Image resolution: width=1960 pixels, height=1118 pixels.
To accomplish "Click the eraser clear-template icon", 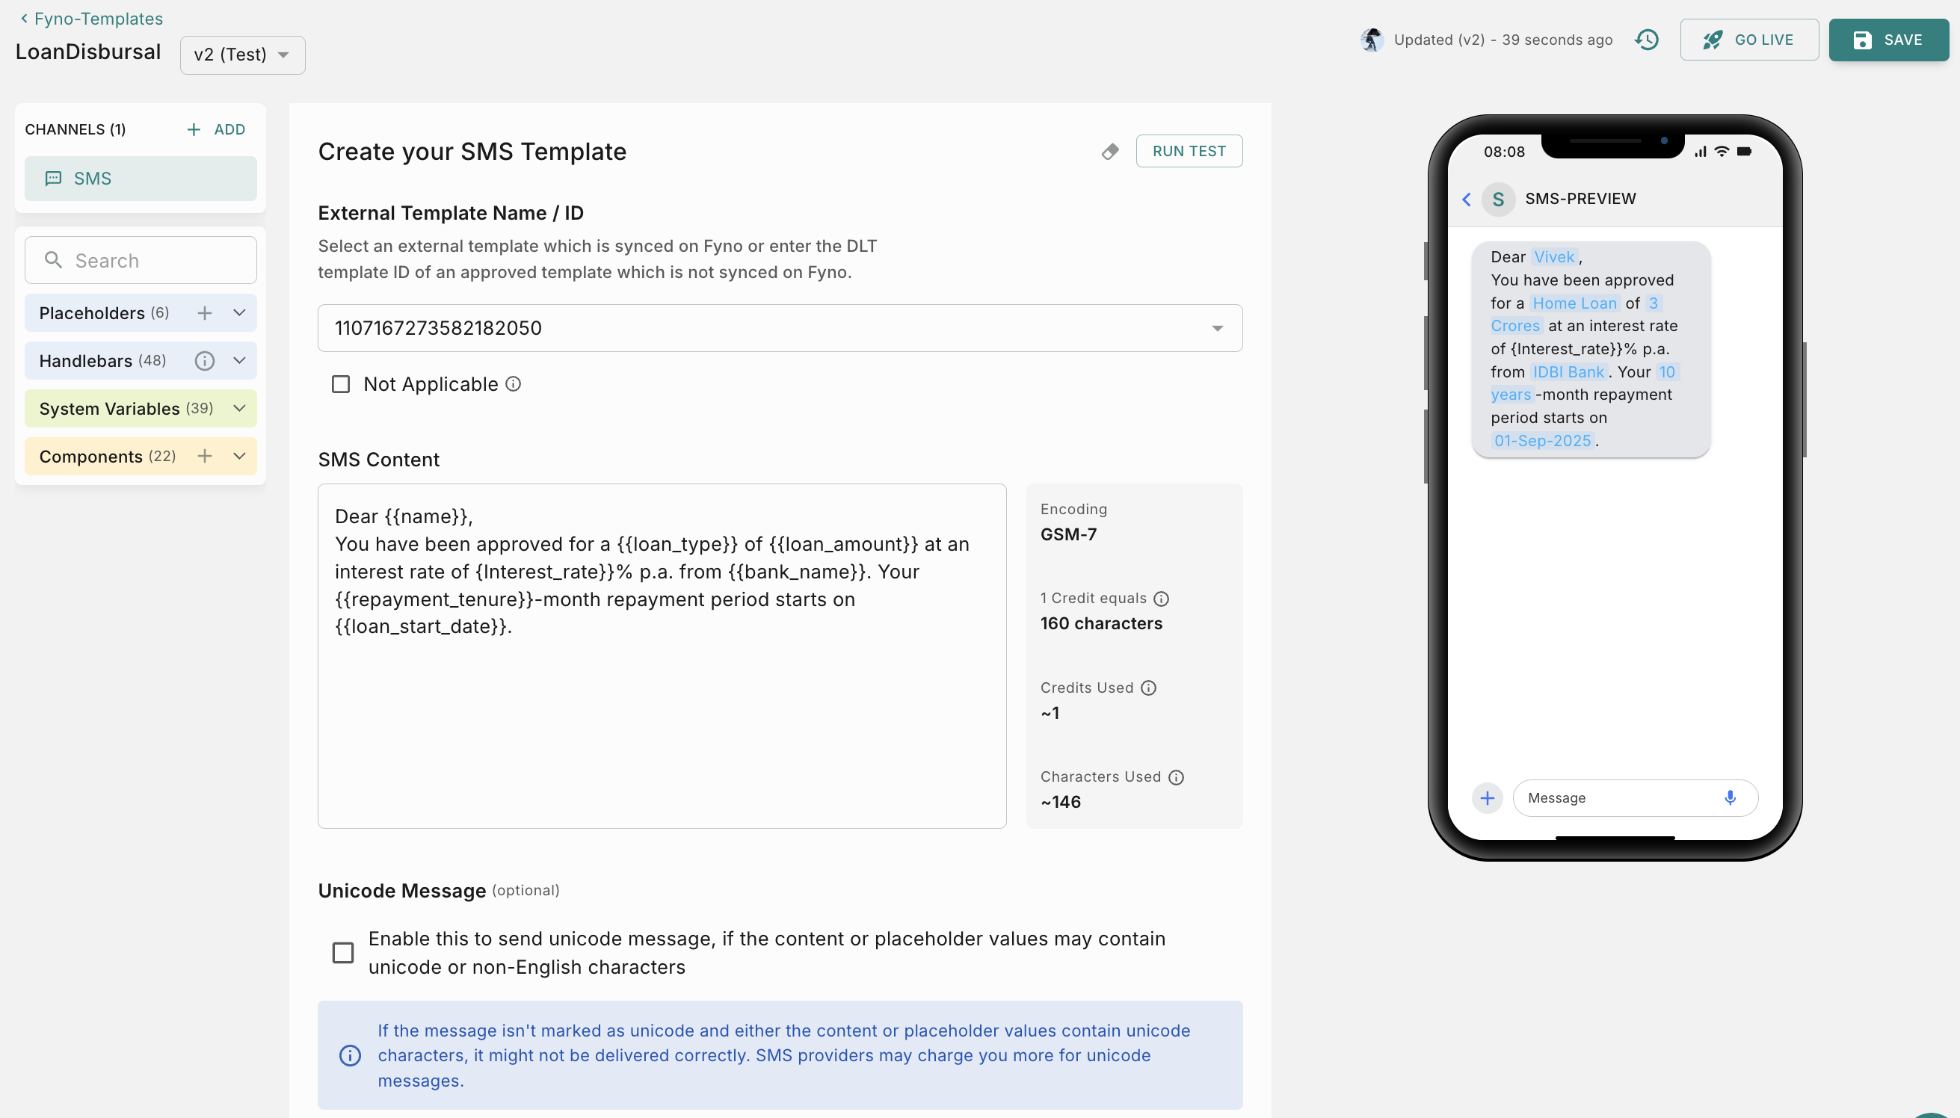I will click(x=1110, y=151).
